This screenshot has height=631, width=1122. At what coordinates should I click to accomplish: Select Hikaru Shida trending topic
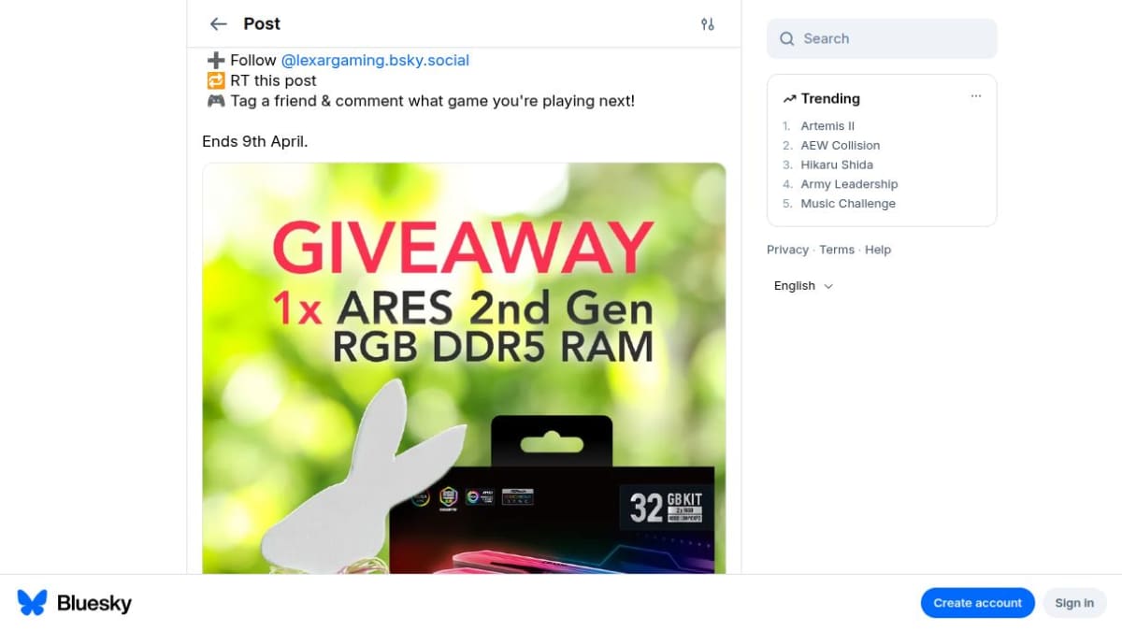point(837,165)
